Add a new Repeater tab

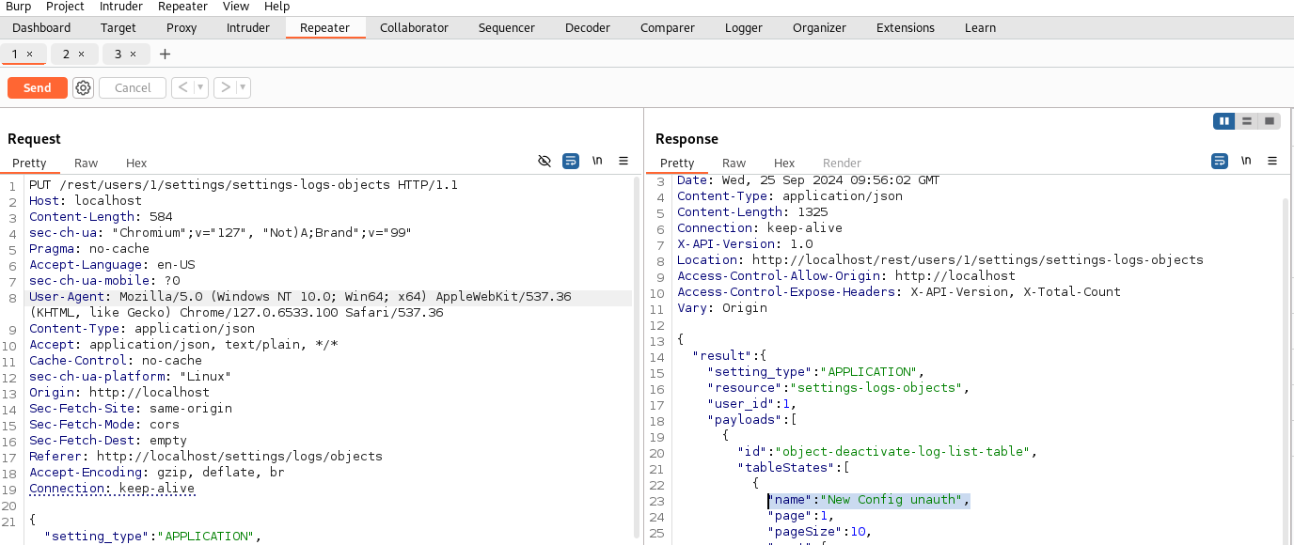pos(166,54)
